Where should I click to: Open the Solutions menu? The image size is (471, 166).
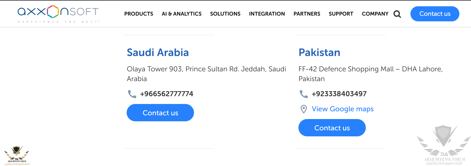[225, 14]
